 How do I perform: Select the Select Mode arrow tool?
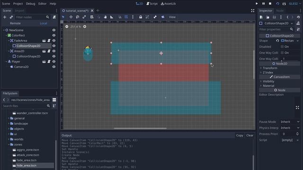(63, 17)
